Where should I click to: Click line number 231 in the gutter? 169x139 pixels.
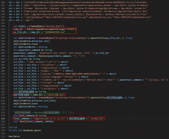pyautogui.click(x=3, y=136)
